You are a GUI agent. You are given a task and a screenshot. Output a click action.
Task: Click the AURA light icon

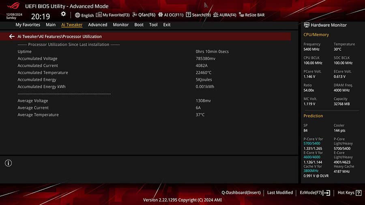click(x=216, y=15)
